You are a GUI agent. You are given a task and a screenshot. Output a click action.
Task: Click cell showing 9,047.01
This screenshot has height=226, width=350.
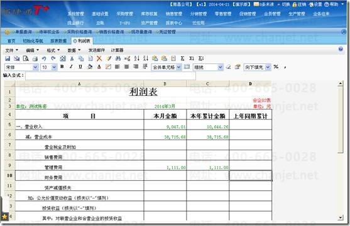coord(165,125)
